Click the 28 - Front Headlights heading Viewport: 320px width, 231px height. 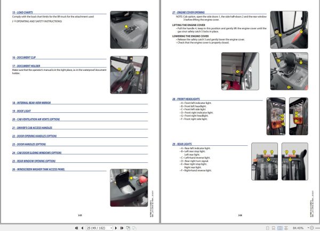coord(186,99)
